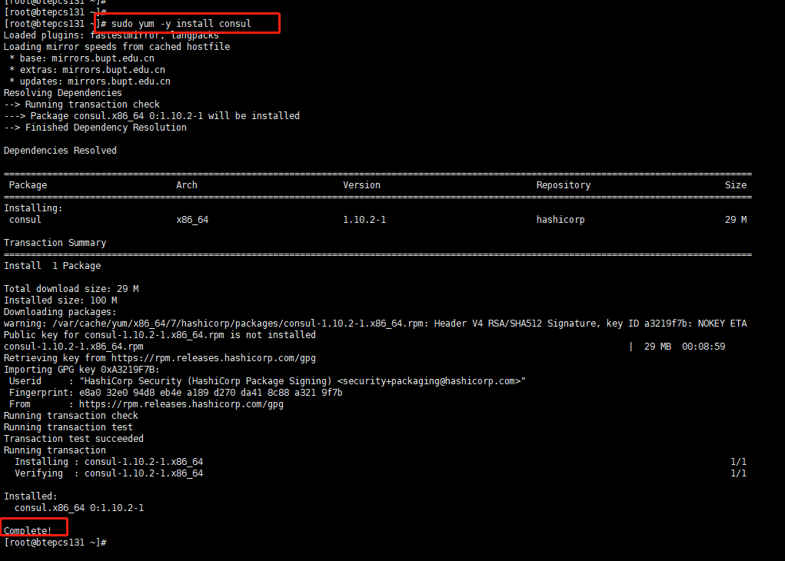Click the 'consul.x86_64 0:1.10.2-1' installed entry
785x561 pixels.
click(79, 507)
